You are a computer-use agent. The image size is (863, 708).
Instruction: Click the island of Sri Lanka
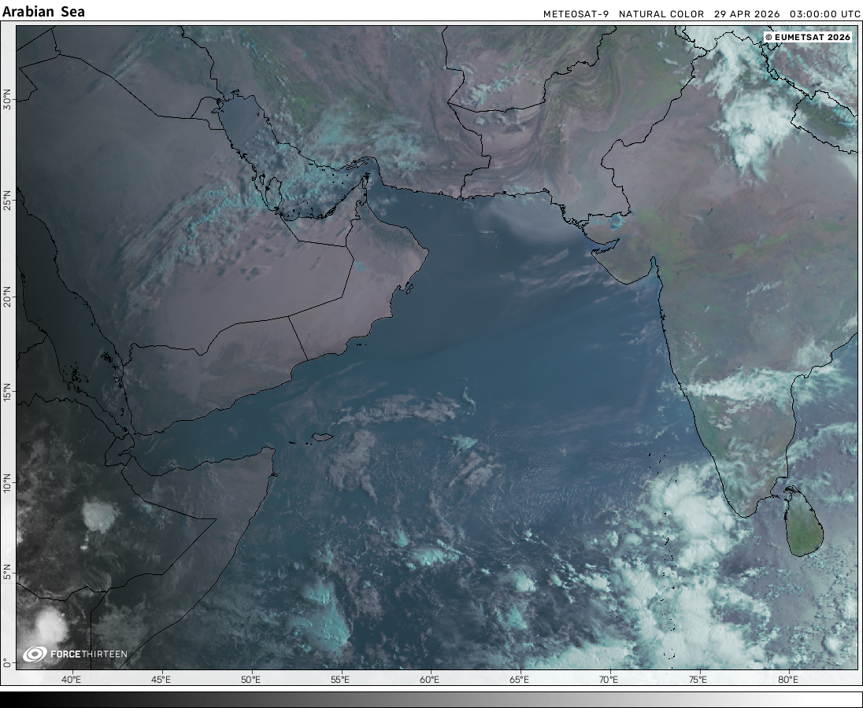tap(804, 523)
